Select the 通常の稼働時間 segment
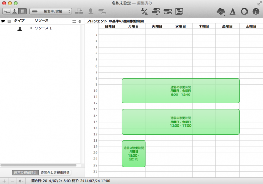263x184 pixels. click(x=25, y=172)
